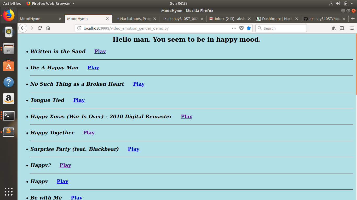The width and height of the screenshot is (357, 200).
Task: Play Die A Happy Man
Action: [93, 67]
